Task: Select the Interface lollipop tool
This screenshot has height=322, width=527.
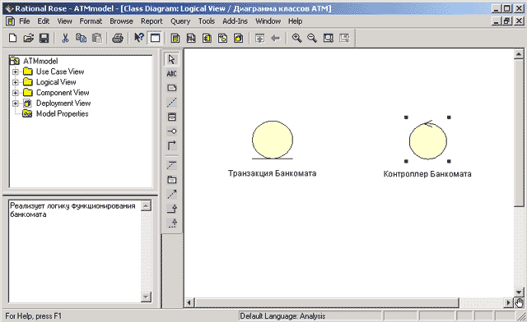Action: 172,131
